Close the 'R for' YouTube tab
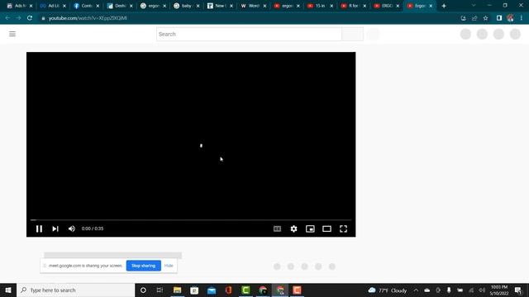The image size is (529, 297). (365, 6)
